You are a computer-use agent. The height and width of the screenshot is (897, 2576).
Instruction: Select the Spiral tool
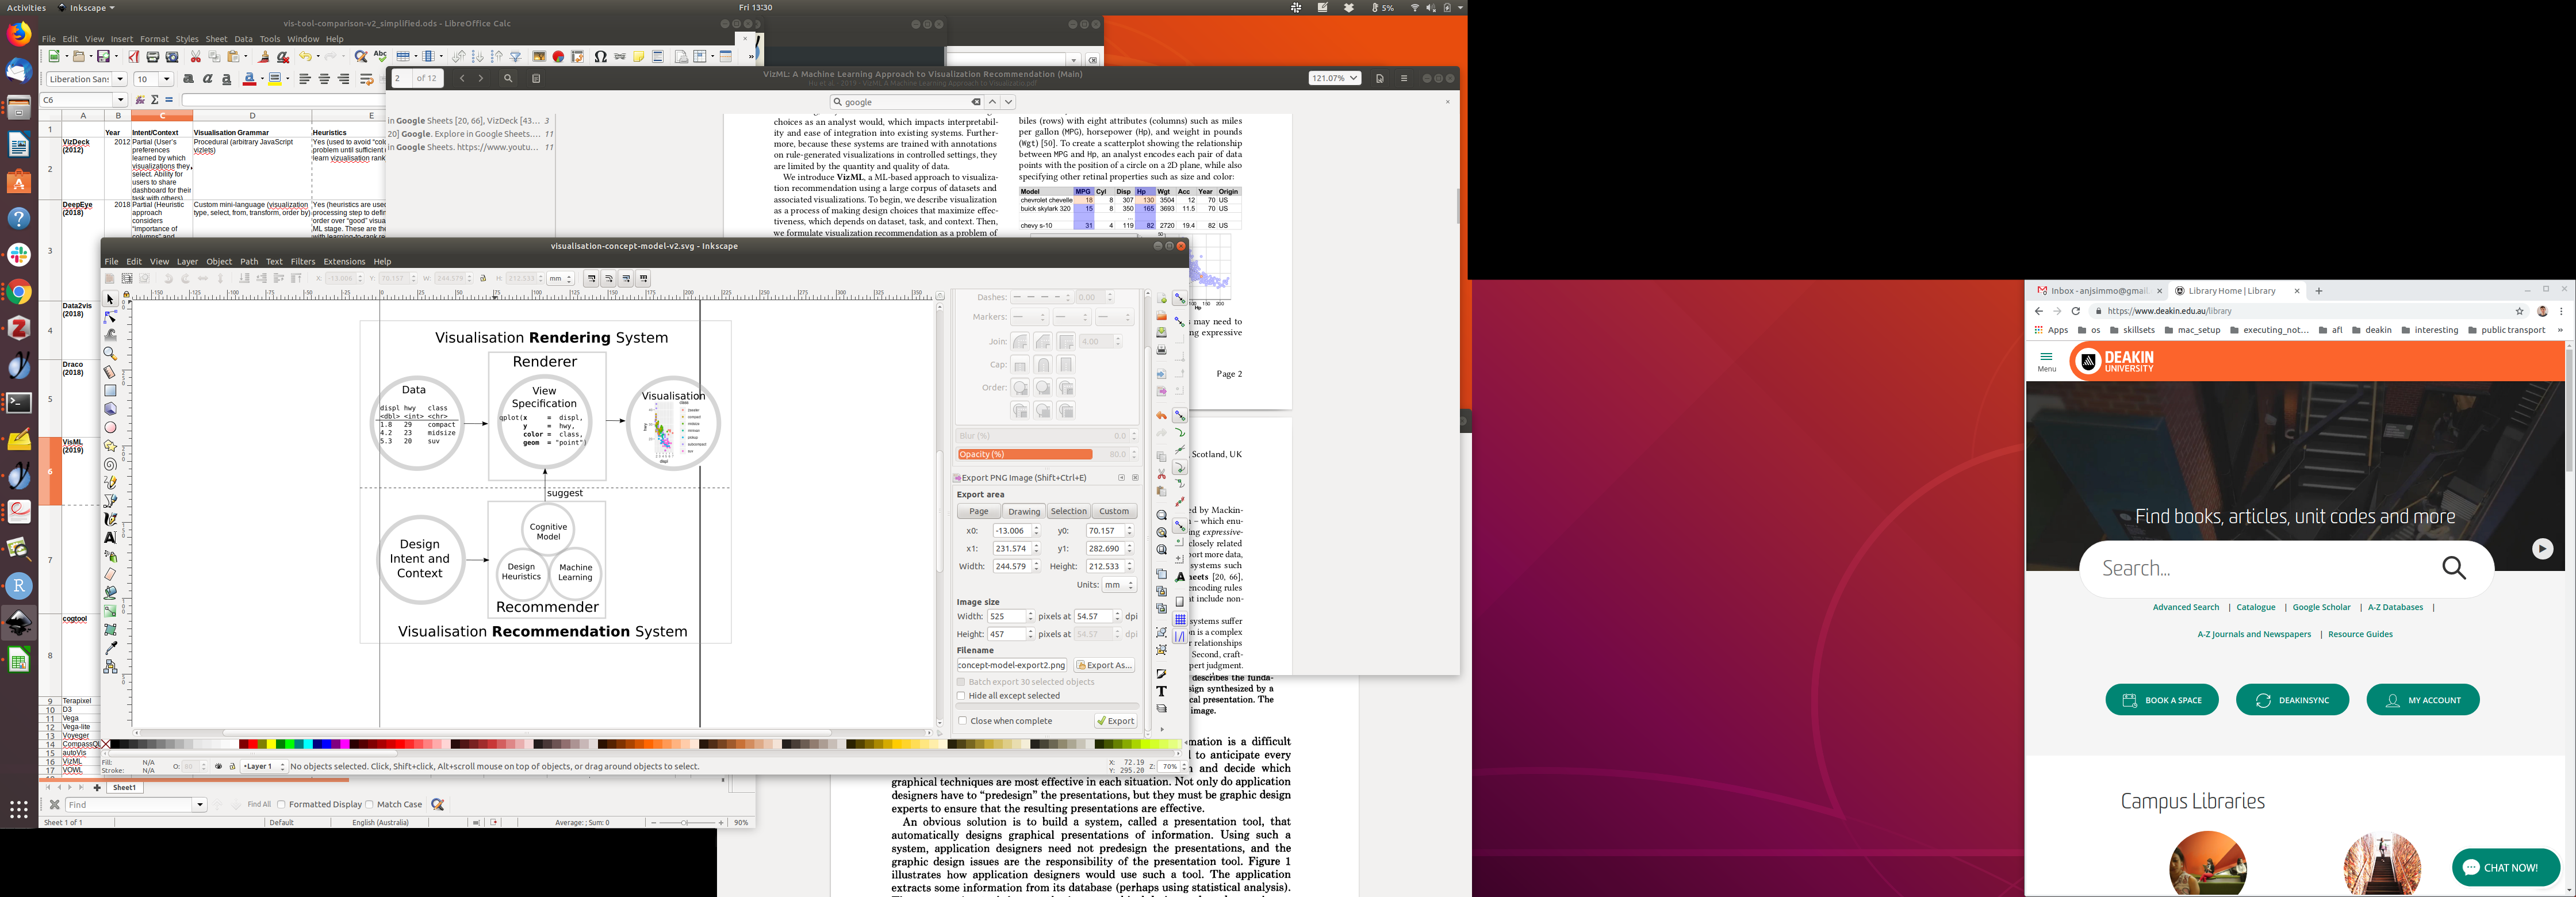coord(110,464)
